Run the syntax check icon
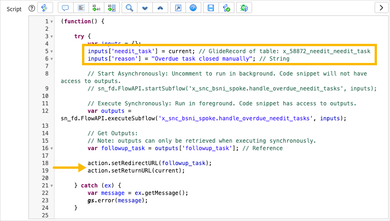Image resolution: width=390 pixels, height=221 pixels. [x=226, y=8]
